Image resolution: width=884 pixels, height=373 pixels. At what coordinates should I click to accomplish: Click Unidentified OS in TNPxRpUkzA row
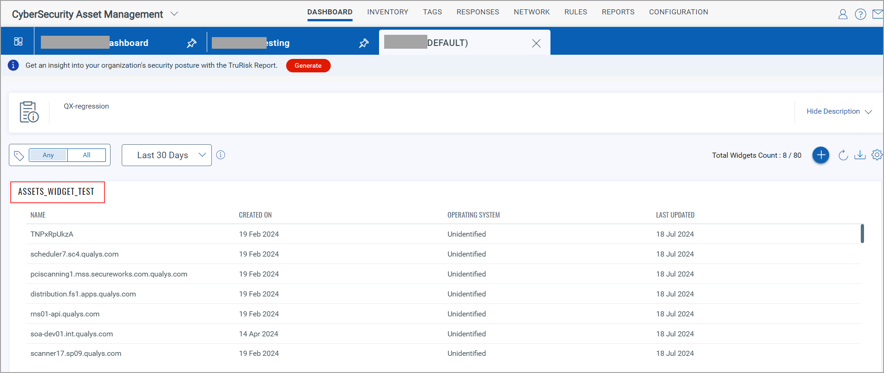point(466,234)
